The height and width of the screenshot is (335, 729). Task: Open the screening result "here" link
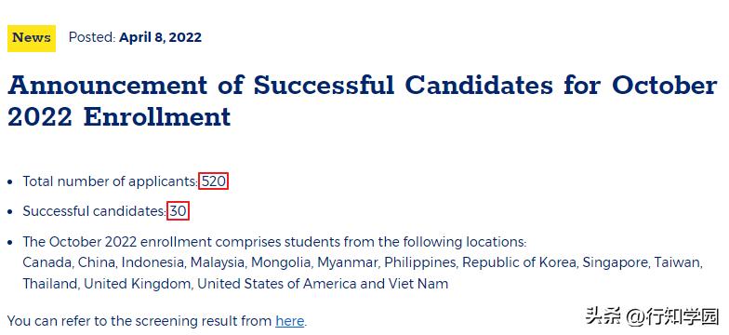[x=290, y=321]
